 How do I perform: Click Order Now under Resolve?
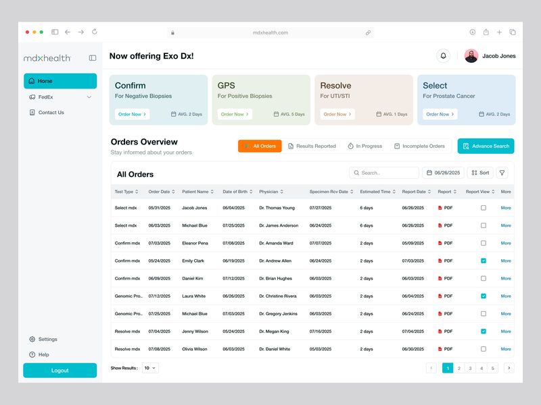tap(337, 114)
